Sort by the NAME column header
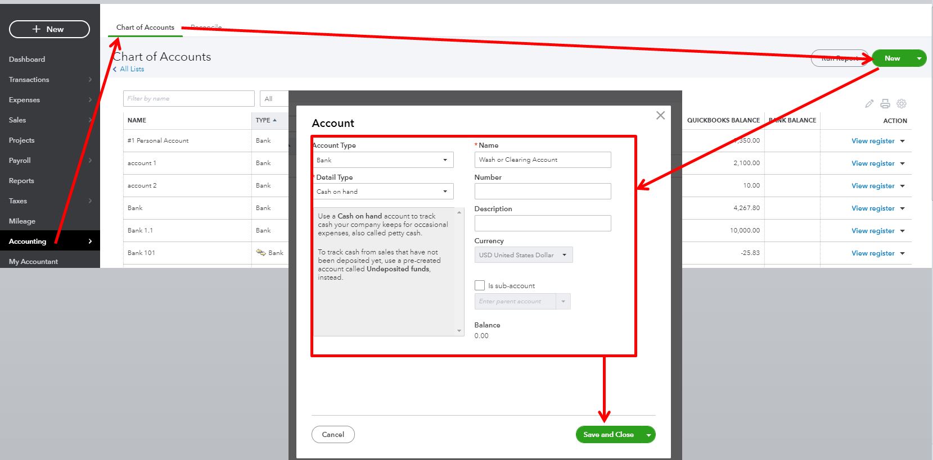The width and height of the screenshot is (933, 460). pyautogui.click(x=137, y=120)
